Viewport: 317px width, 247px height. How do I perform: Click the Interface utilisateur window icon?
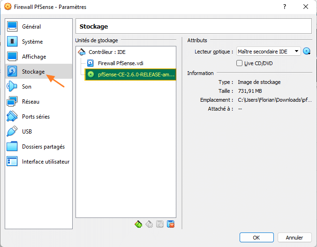point(12,161)
